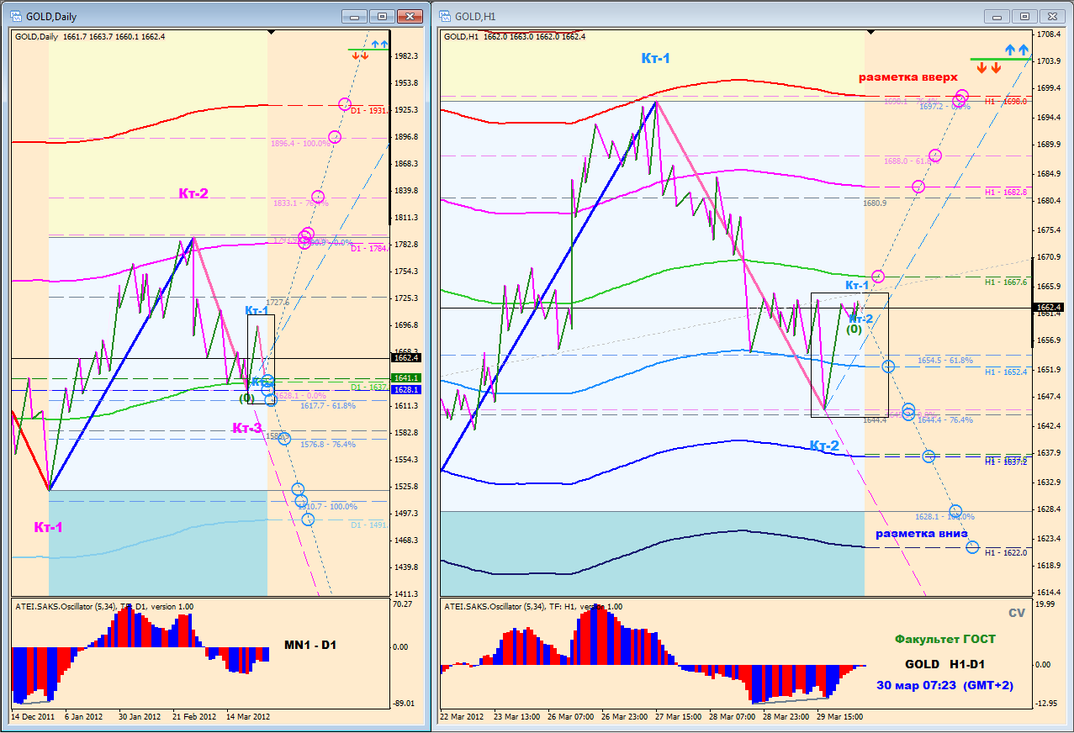The height and width of the screenshot is (733, 1074).
Task: Click the grey CV label
Action: pos(1017,613)
